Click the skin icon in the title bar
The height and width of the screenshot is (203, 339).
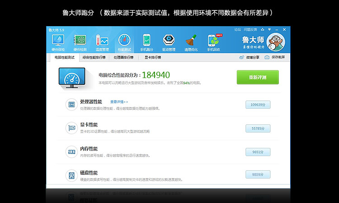263,30
